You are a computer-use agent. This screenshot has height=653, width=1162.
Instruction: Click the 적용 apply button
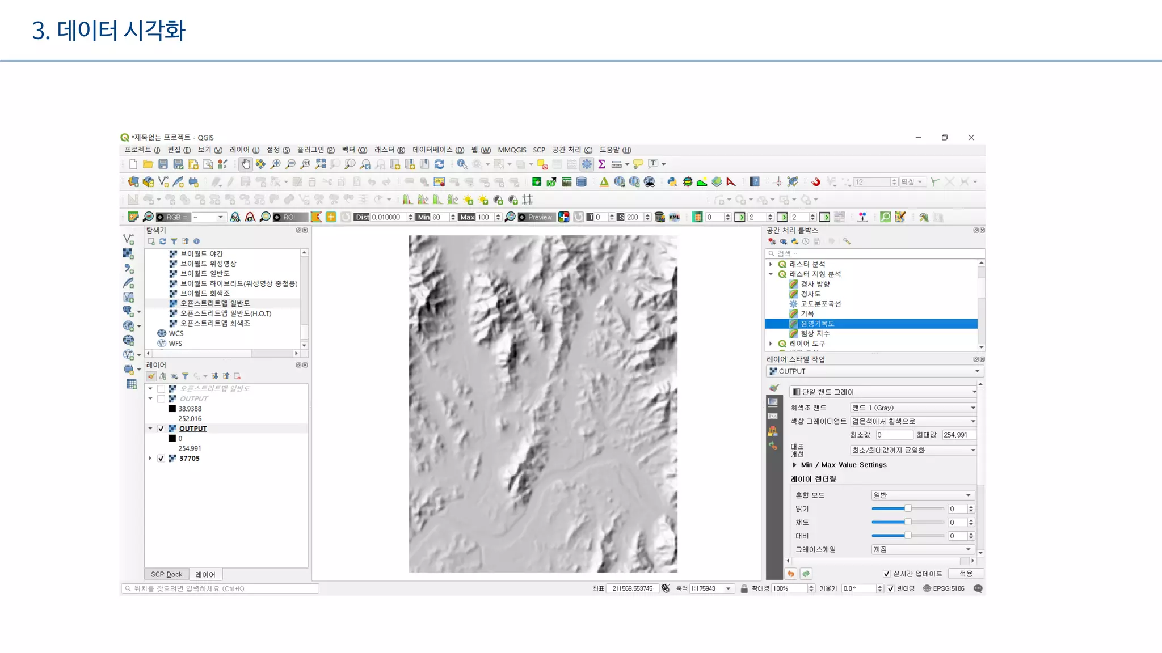click(x=966, y=574)
